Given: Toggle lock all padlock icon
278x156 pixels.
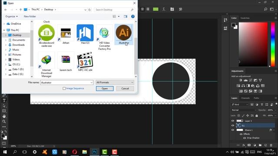Looking at the screenshot, I should (257, 116).
